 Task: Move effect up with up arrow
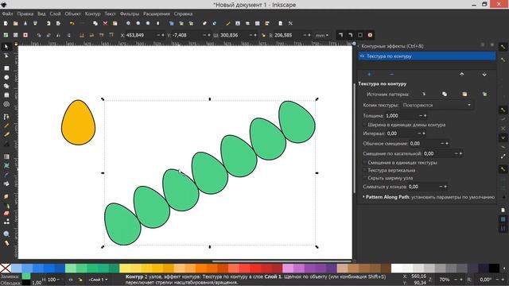(461, 74)
